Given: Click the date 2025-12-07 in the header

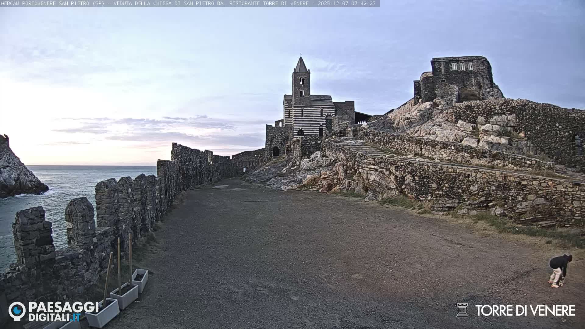Looking at the screenshot, I should pyautogui.click(x=334, y=4).
